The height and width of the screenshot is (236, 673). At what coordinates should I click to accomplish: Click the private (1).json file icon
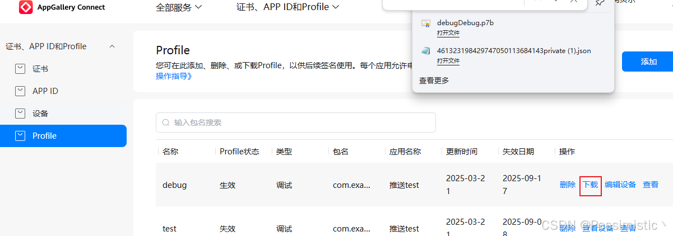(426, 51)
